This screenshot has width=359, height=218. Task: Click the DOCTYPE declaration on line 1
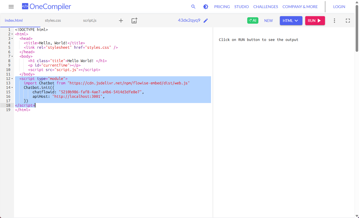point(31,30)
